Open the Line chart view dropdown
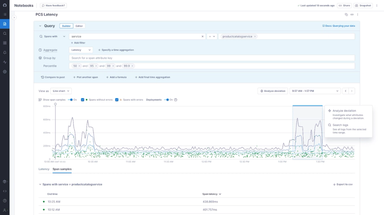The width and height of the screenshot is (384, 215). tap(61, 91)
